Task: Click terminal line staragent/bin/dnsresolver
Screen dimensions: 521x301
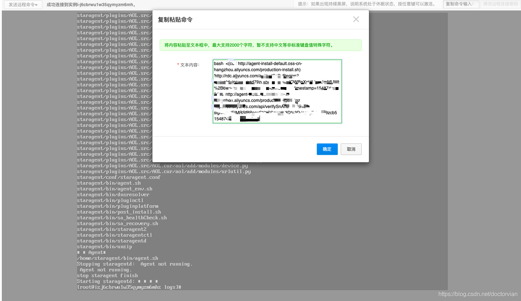Action: 113,195
